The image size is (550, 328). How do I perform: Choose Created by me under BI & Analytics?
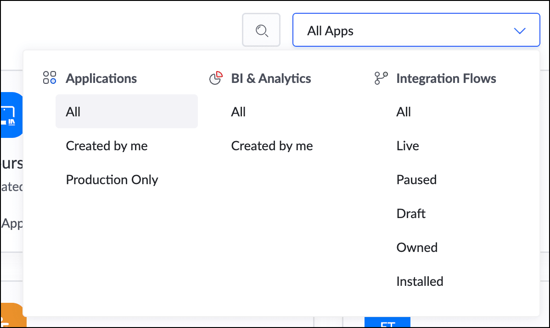(272, 146)
